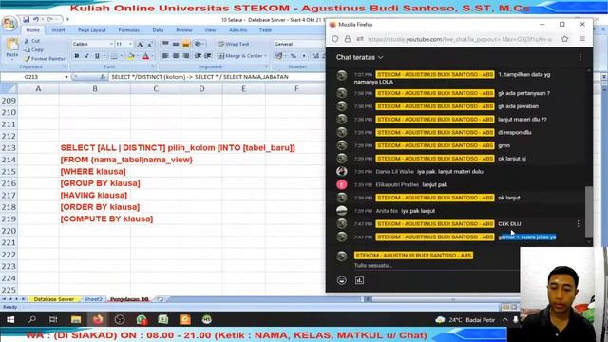Copy the selected cells
Screen dimensions: 608x342
pos(34,49)
